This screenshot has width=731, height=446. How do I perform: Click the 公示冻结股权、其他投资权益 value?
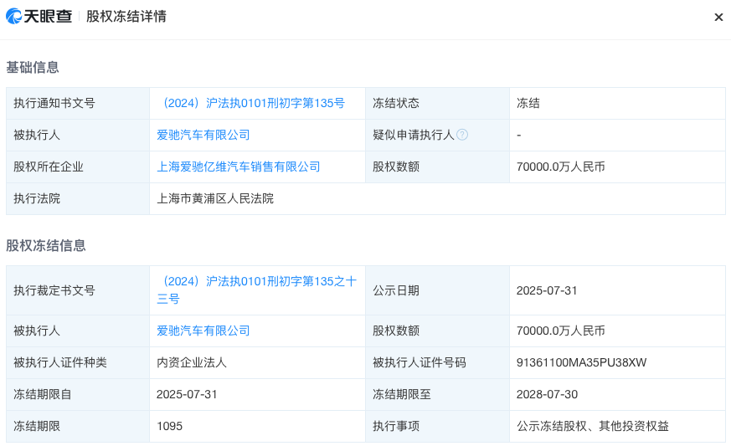point(593,426)
